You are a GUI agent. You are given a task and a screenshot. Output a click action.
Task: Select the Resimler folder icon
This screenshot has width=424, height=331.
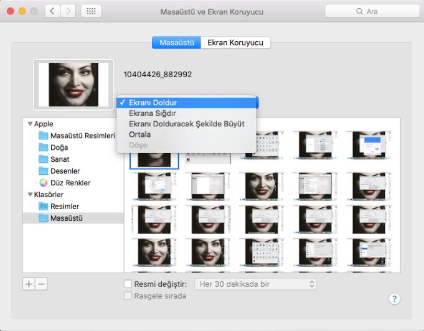click(x=44, y=206)
